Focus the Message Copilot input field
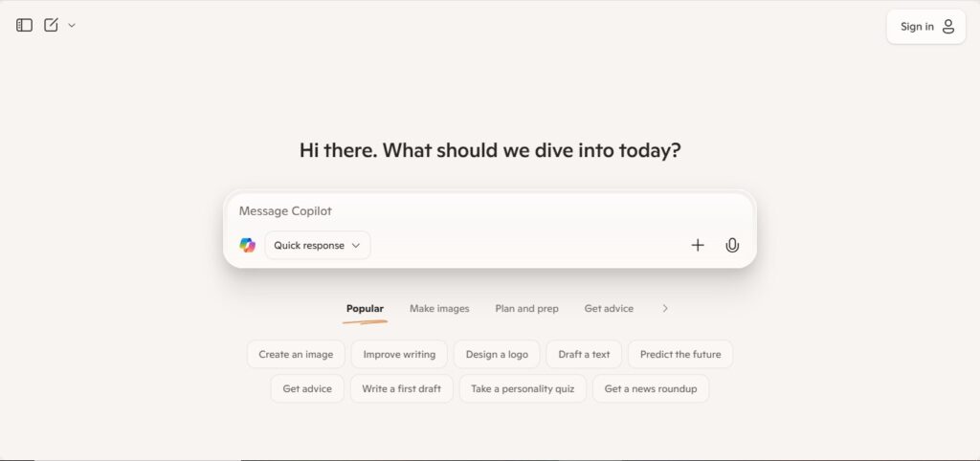 (489, 211)
